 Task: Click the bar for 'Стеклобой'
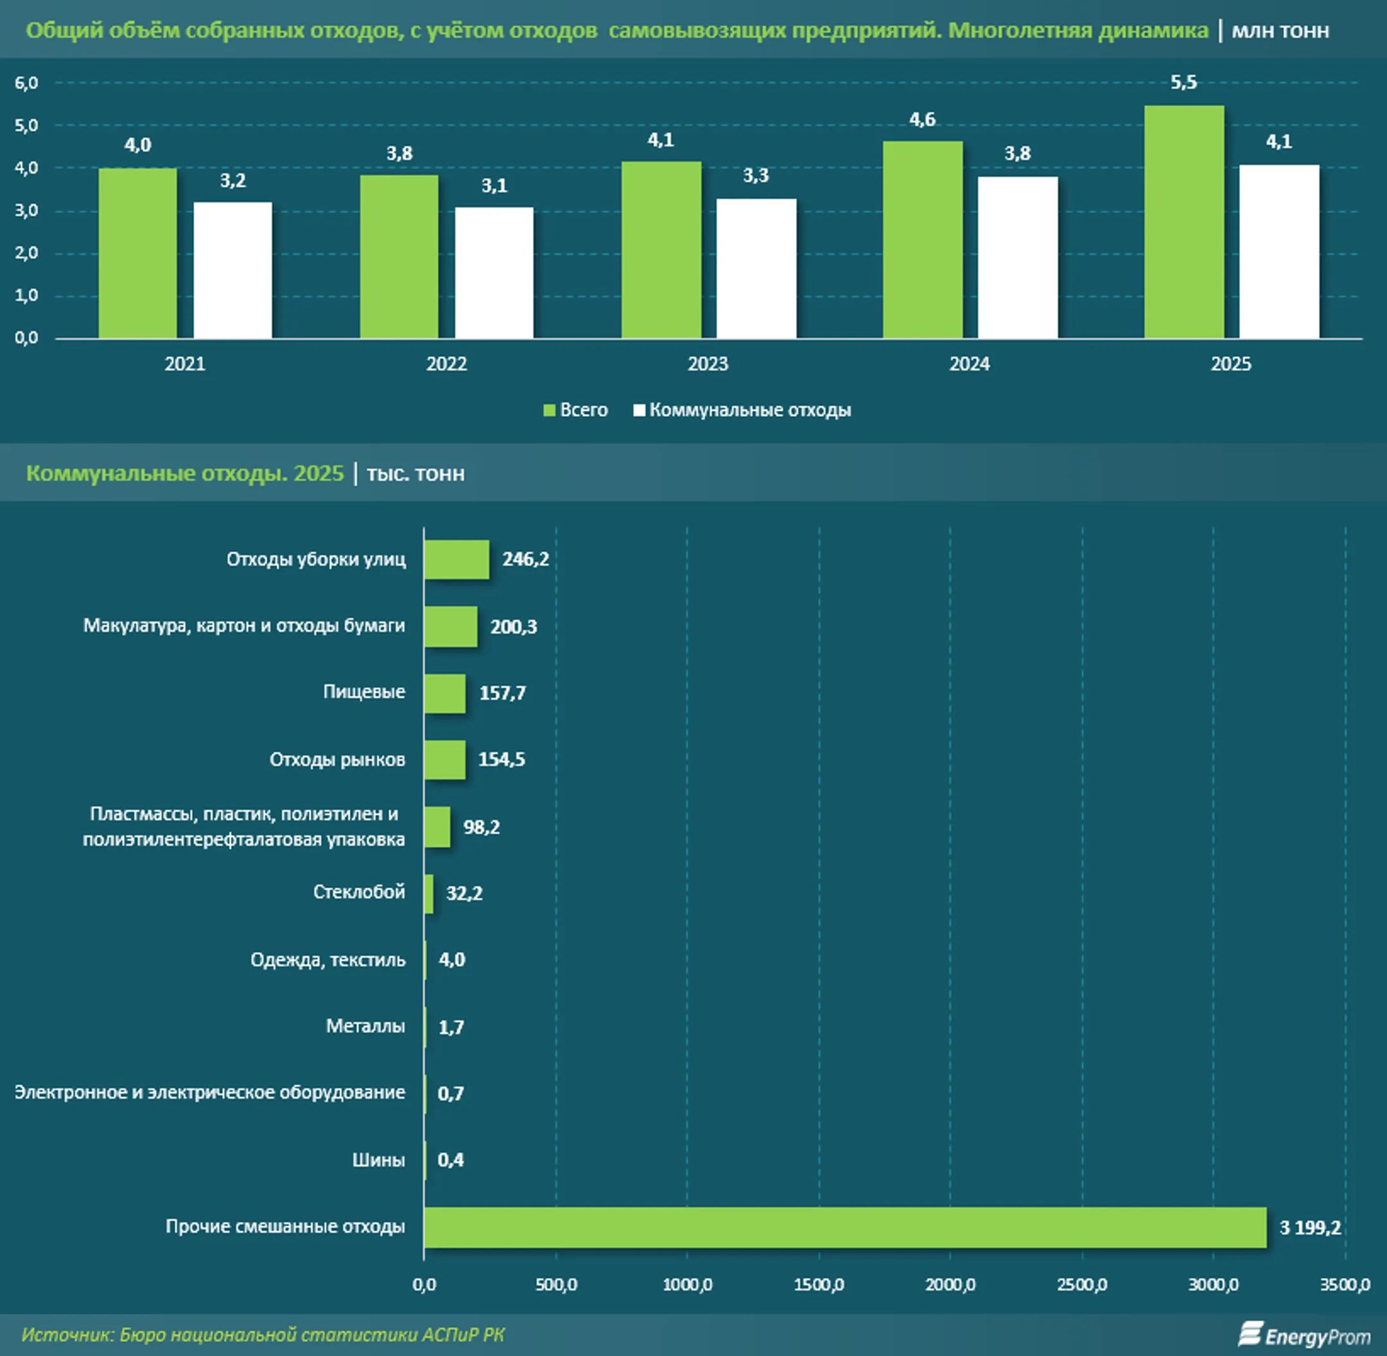coord(429,894)
